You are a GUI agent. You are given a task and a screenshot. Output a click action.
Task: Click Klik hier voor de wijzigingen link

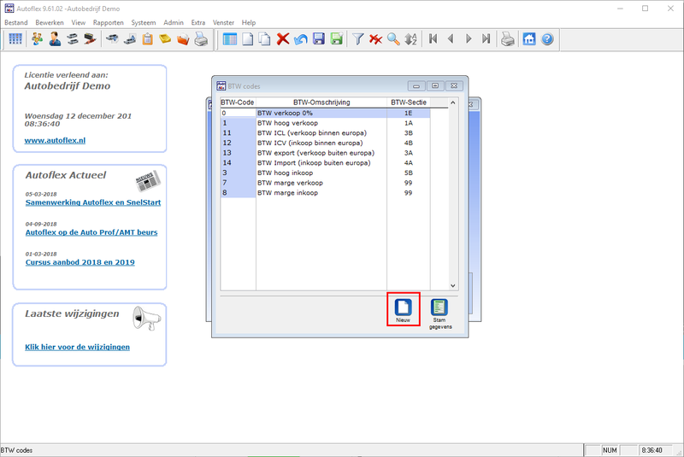point(77,347)
